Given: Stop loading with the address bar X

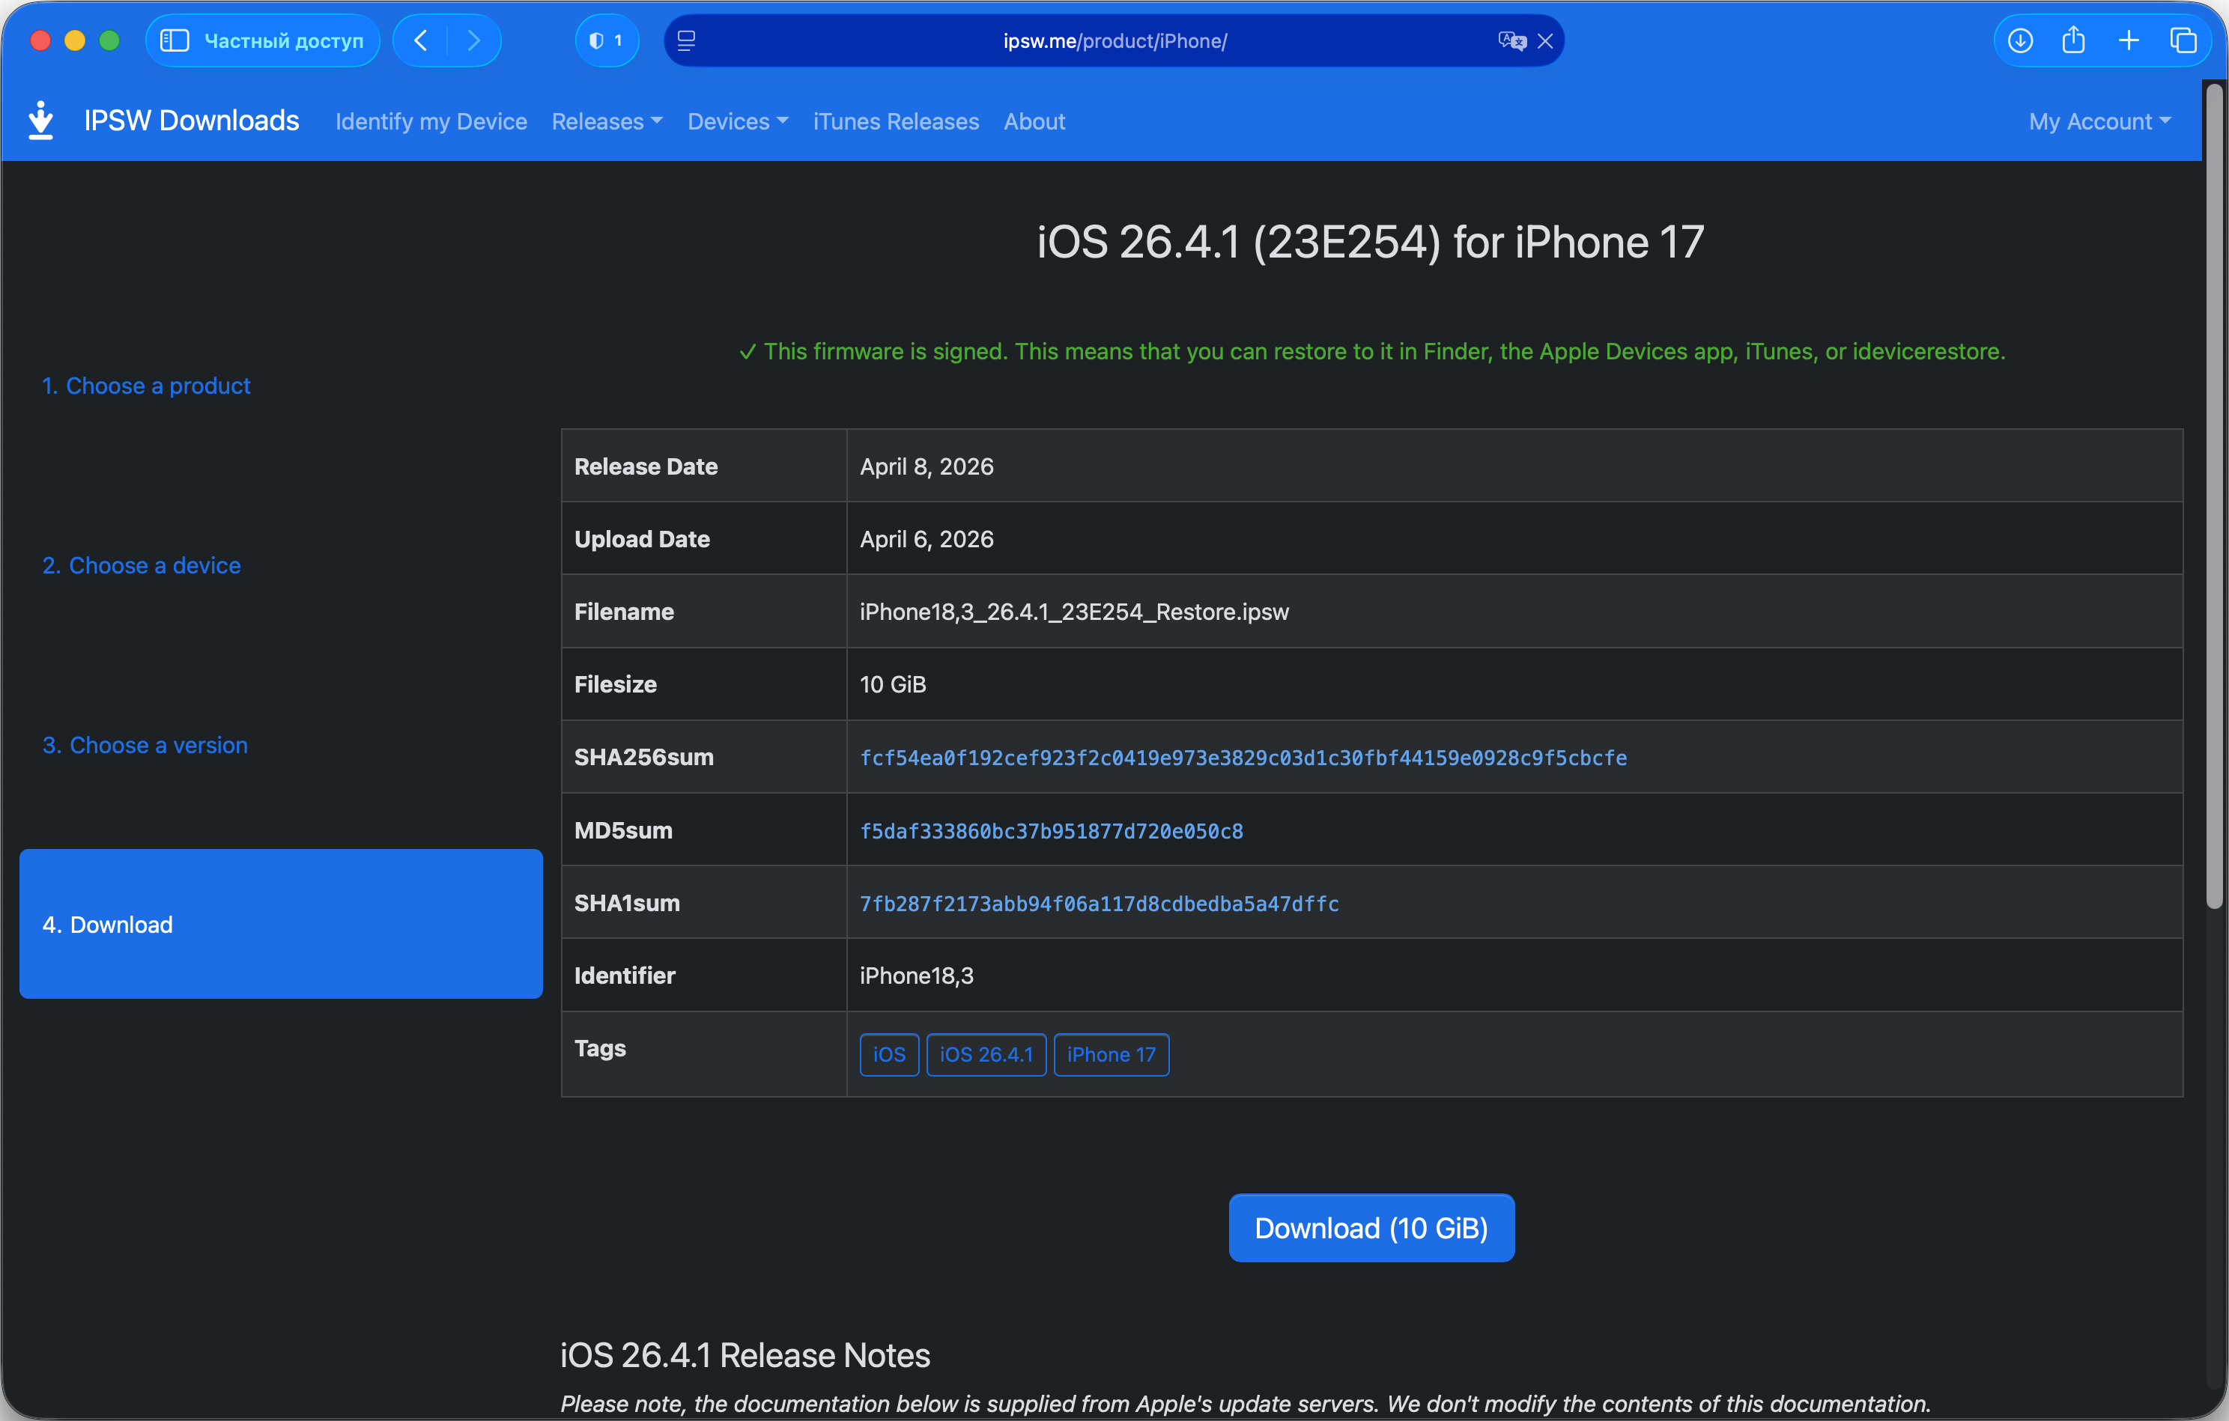Looking at the screenshot, I should tap(1545, 40).
